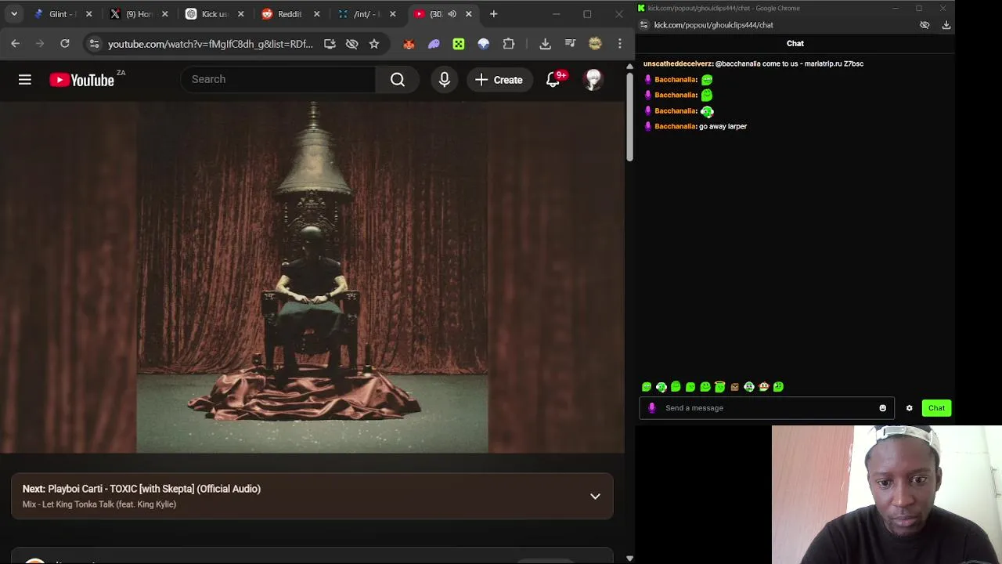Click the Kick popout address bar URL
The image size is (1002, 564).
(714, 25)
